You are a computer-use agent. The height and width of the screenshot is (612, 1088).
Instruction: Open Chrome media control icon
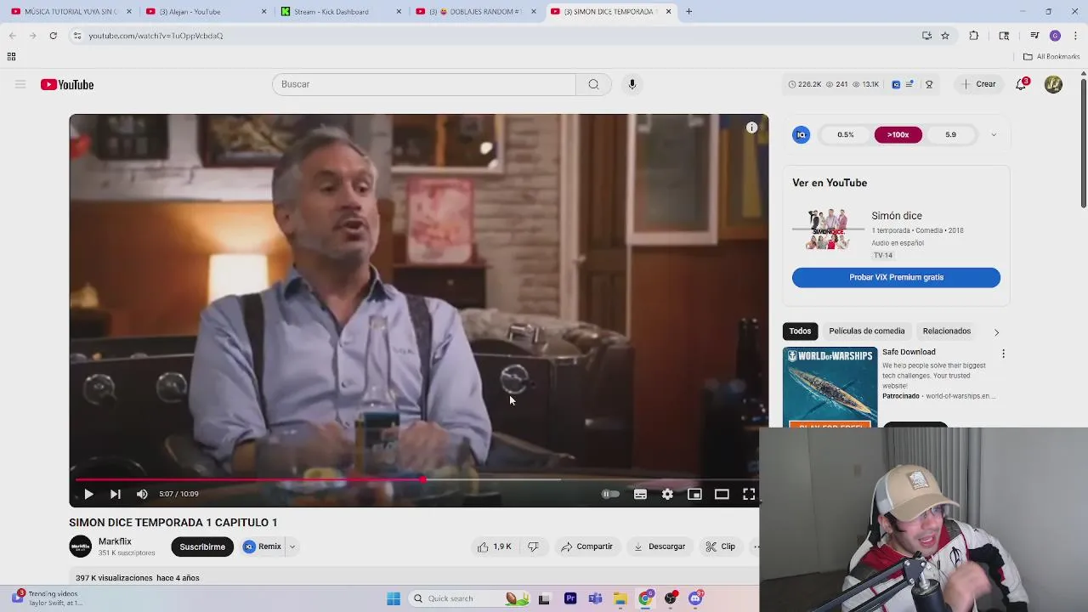pos(1034,36)
